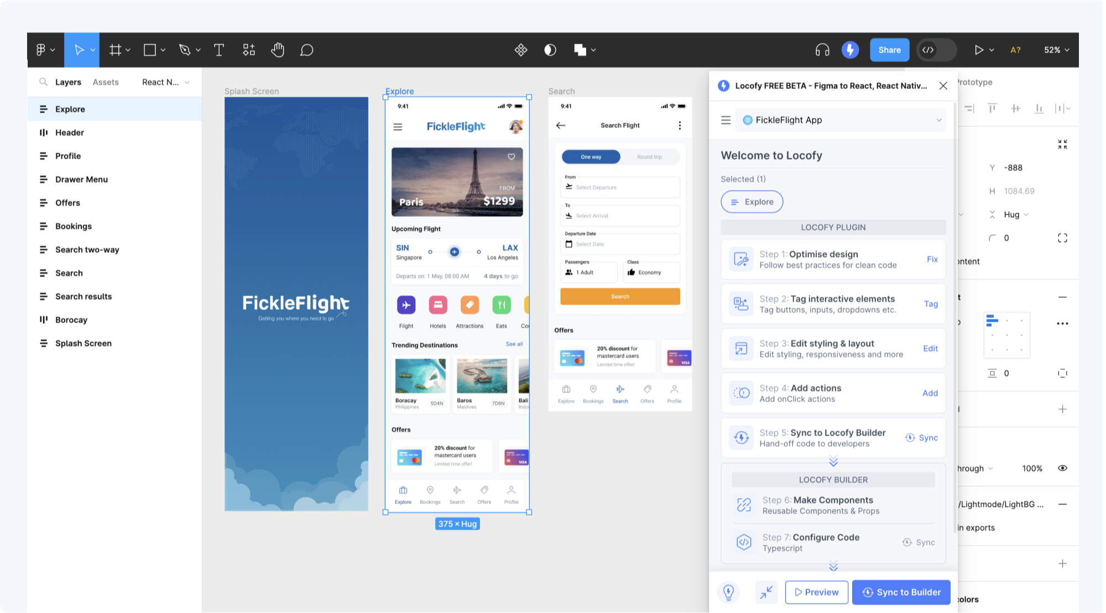Image resolution: width=1106 pixels, height=613 pixels.
Task: Select the Text tool
Action: (218, 50)
